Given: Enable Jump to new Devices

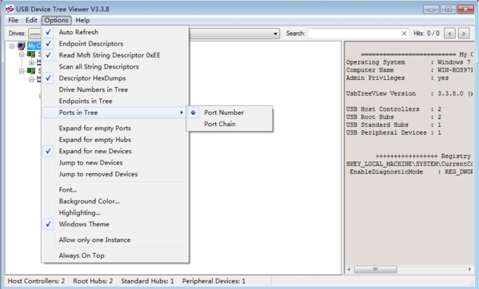Looking at the screenshot, I should coord(115,163).
